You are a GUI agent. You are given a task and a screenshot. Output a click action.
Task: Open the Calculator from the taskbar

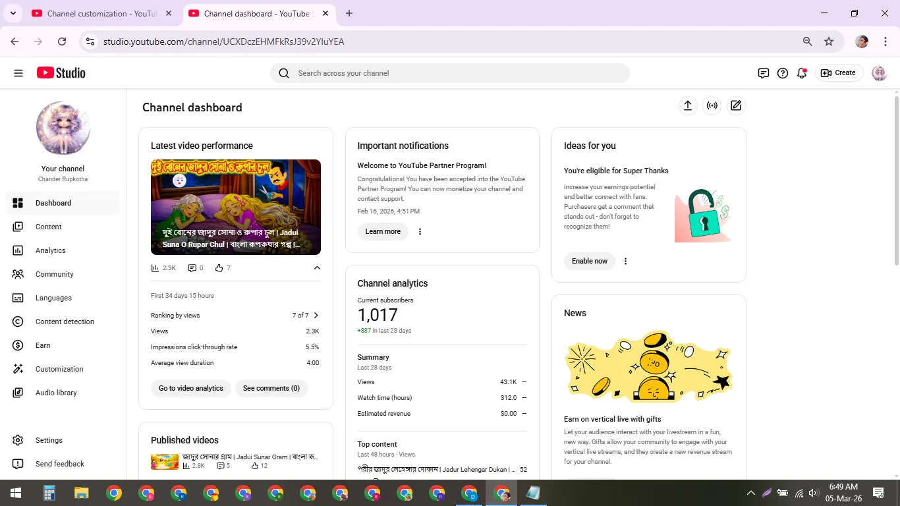pyautogui.click(x=49, y=493)
